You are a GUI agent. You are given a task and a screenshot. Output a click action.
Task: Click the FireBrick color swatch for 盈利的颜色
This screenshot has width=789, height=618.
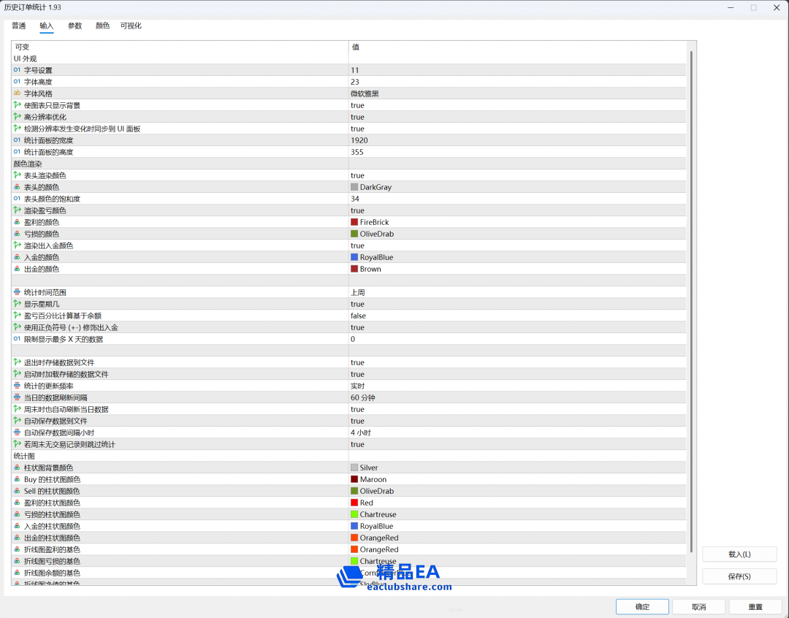pyautogui.click(x=354, y=222)
